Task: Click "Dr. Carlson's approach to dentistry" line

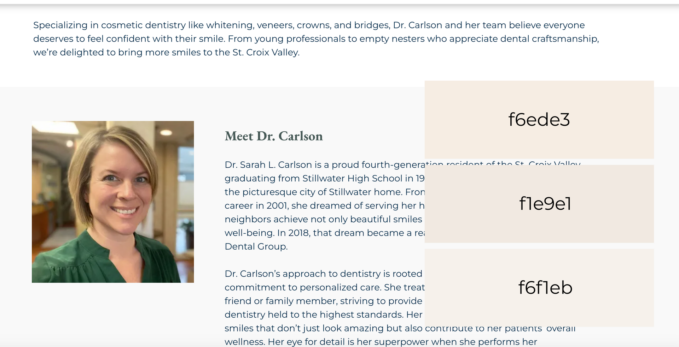Action: tap(324, 274)
